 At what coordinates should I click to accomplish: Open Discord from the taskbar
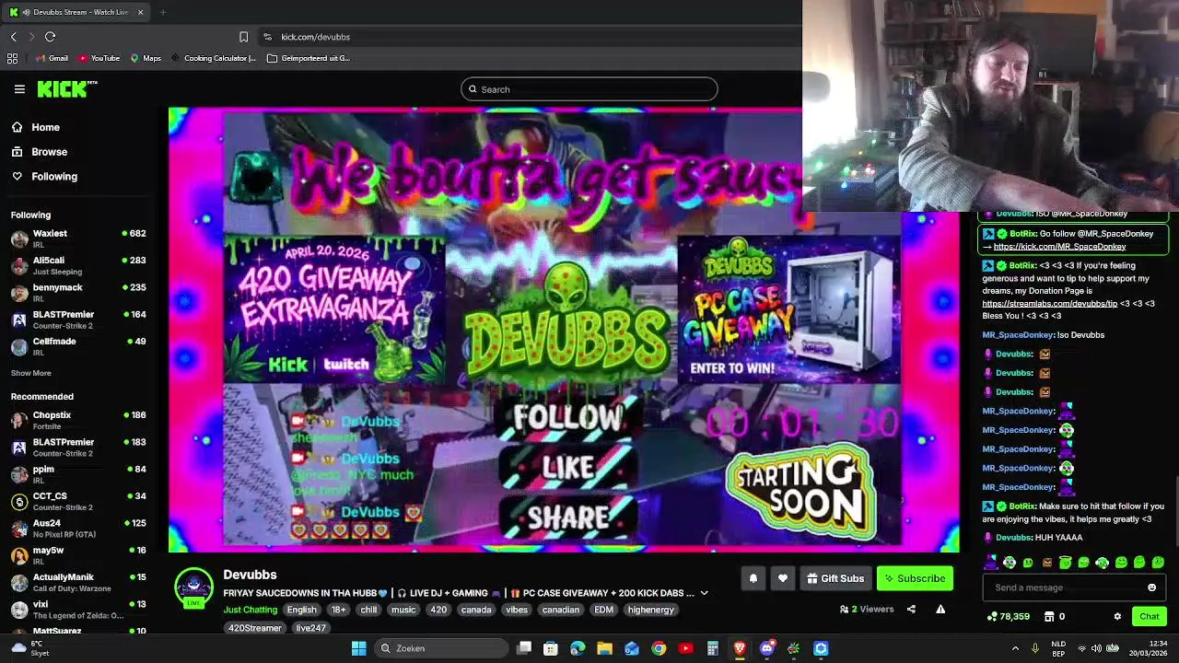click(766, 648)
